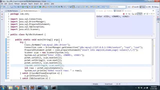Collapse the main method fold at line 11

(x=10, y=39)
